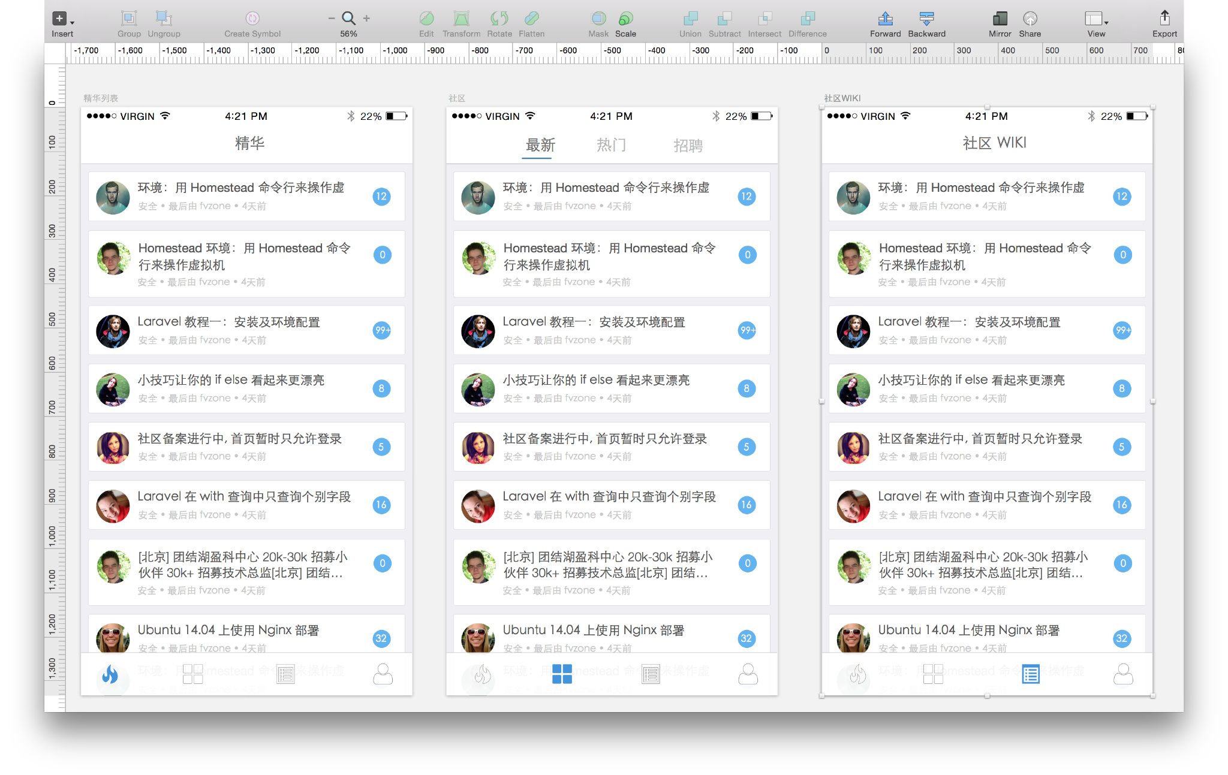
Task: Click the Backward arrange icon
Action: click(926, 19)
